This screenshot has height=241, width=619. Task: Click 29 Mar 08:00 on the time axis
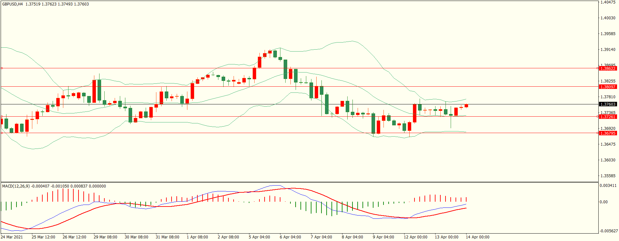(105, 237)
